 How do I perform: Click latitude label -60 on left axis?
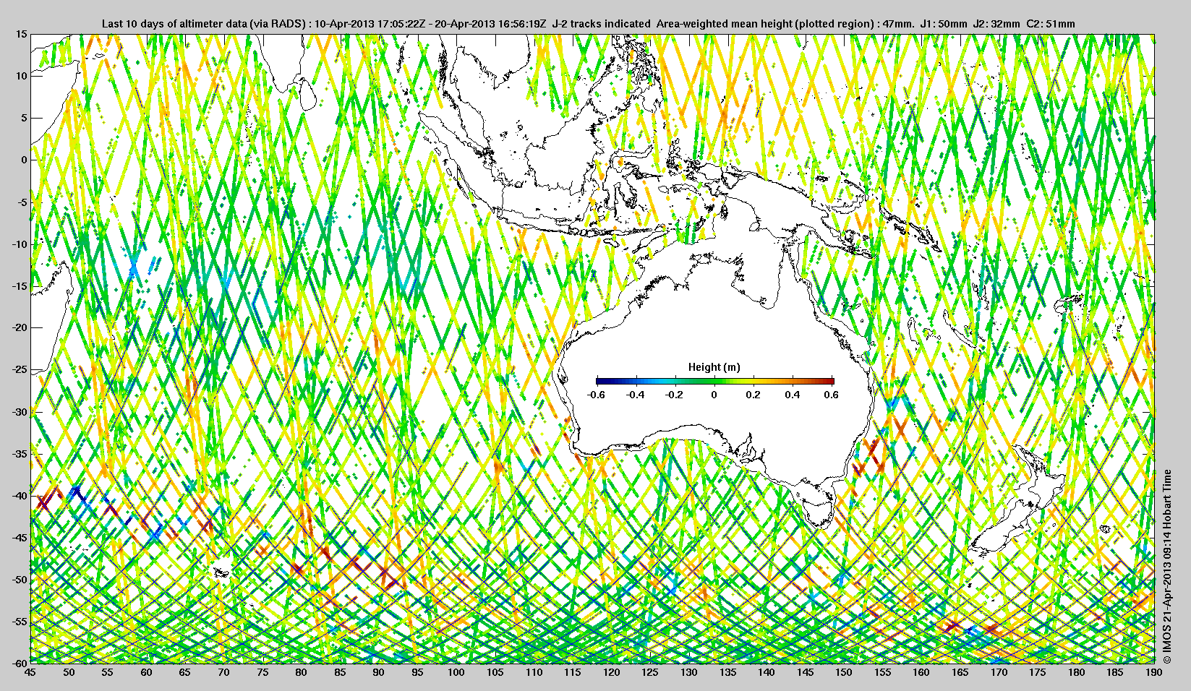20,662
